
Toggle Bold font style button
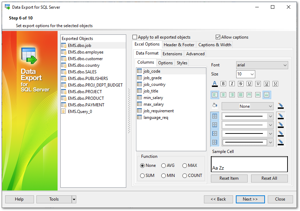(x=223, y=84)
